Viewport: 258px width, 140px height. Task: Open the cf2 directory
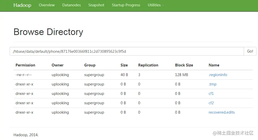coord(211,103)
